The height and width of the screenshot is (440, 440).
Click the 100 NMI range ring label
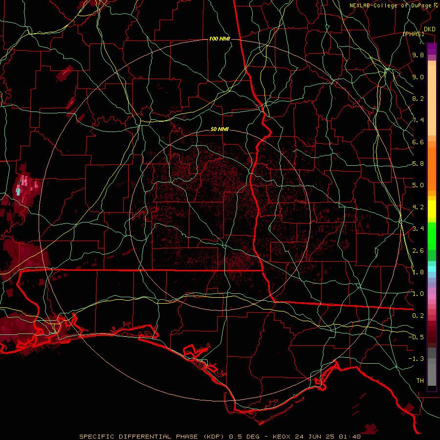tap(220, 39)
